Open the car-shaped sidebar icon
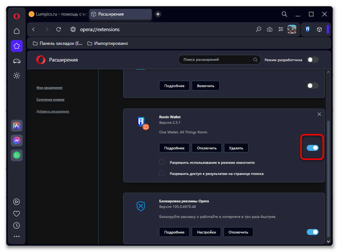 (17, 61)
